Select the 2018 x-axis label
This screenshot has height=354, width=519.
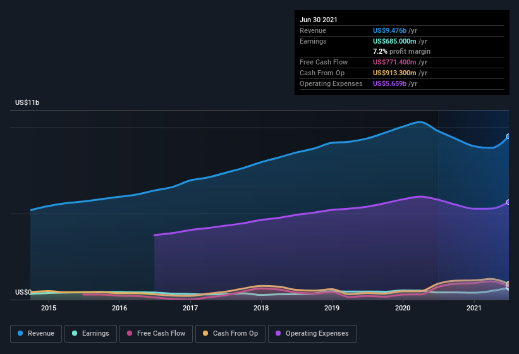261,308
